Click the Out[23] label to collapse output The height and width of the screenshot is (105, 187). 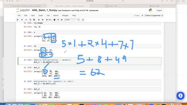coord(28,71)
